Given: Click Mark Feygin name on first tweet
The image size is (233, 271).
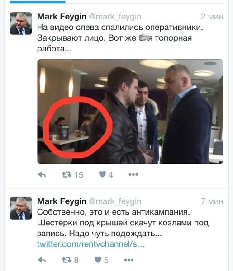Looking at the screenshot, I should click(x=62, y=17).
